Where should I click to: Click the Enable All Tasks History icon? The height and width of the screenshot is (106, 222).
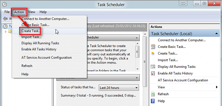[x=153, y=73]
